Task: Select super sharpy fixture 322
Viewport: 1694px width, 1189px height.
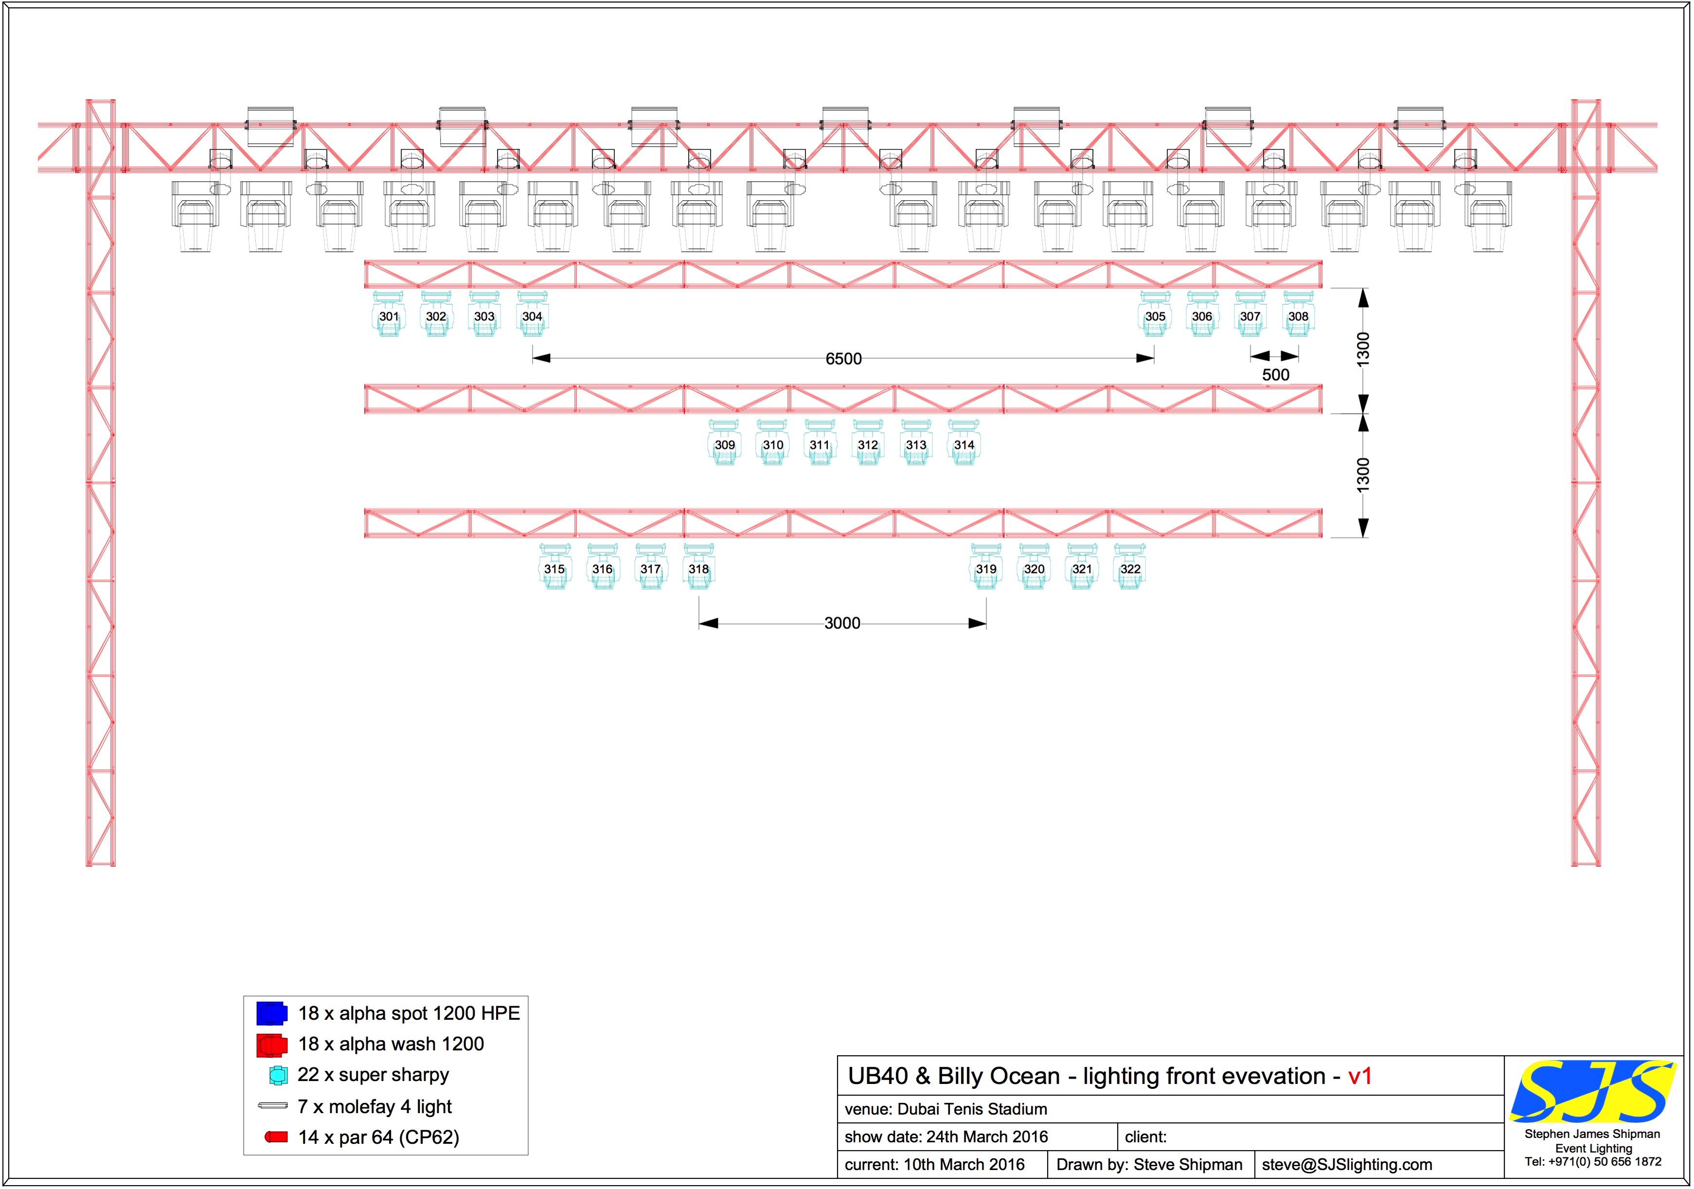Action: (x=1130, y=567)
